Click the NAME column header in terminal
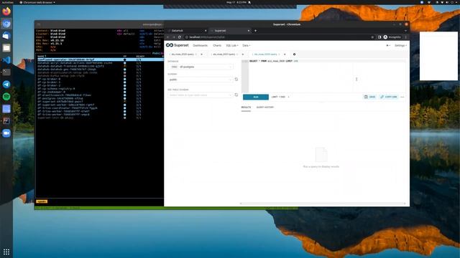The height and width of the screenshot is (258, 460). [42, 56]
